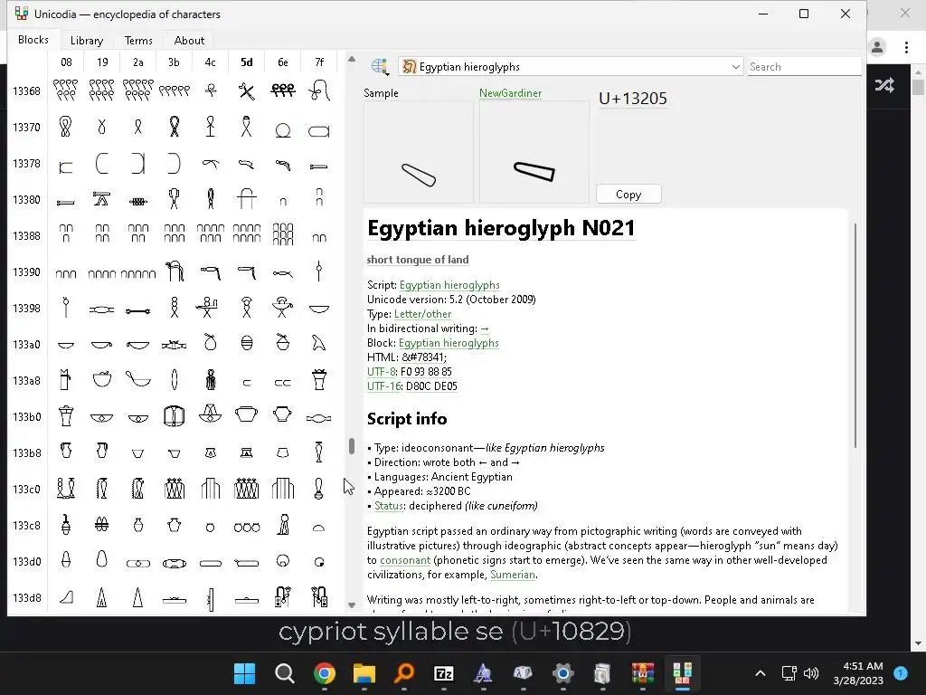Screen dimensions: 926x695
Task: Click short tongue of land name
Action: pos(418,260)
